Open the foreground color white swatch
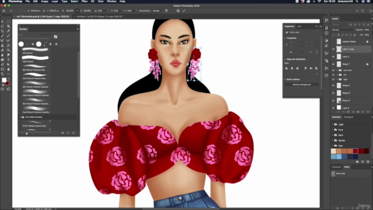The height and width of the screenshot is (210, 373). pyautogui.click(x=4, y=80)
